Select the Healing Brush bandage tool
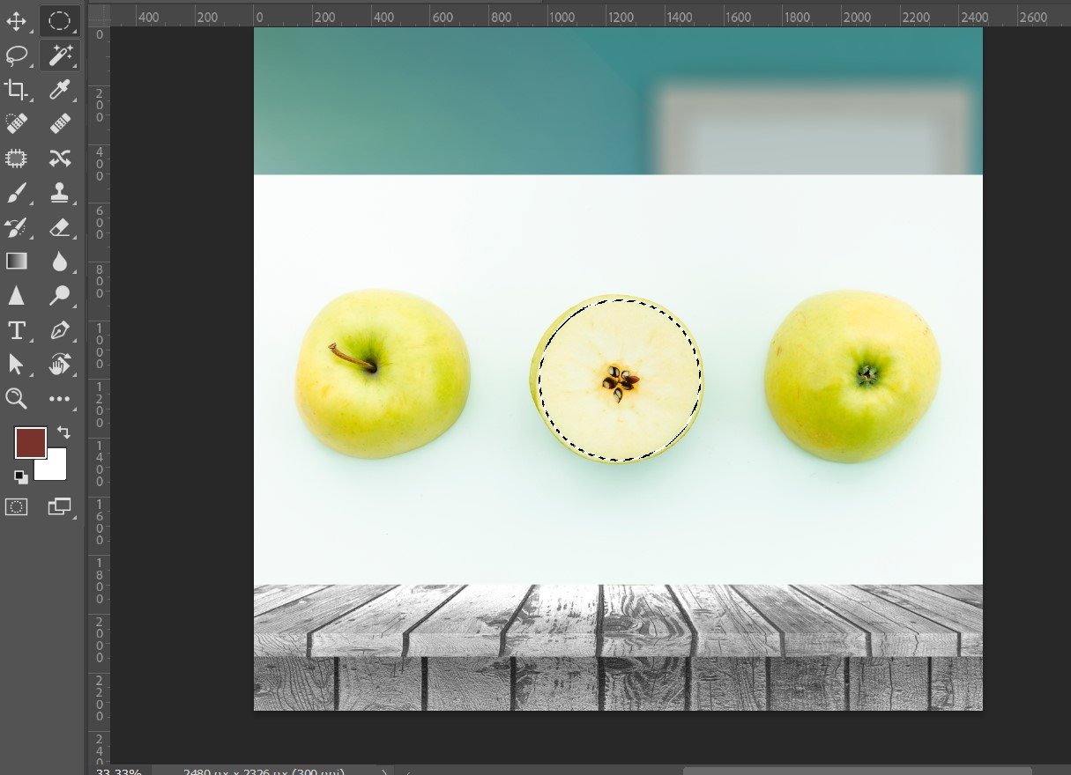 coord(59,123)
